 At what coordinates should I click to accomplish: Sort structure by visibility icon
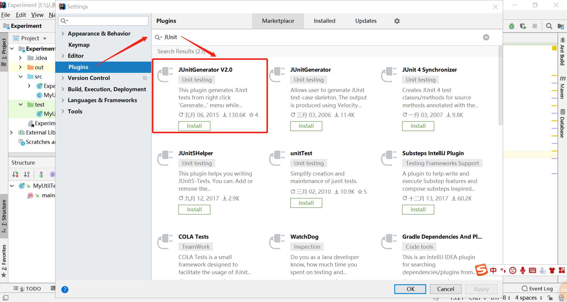[x=15, y=174]
